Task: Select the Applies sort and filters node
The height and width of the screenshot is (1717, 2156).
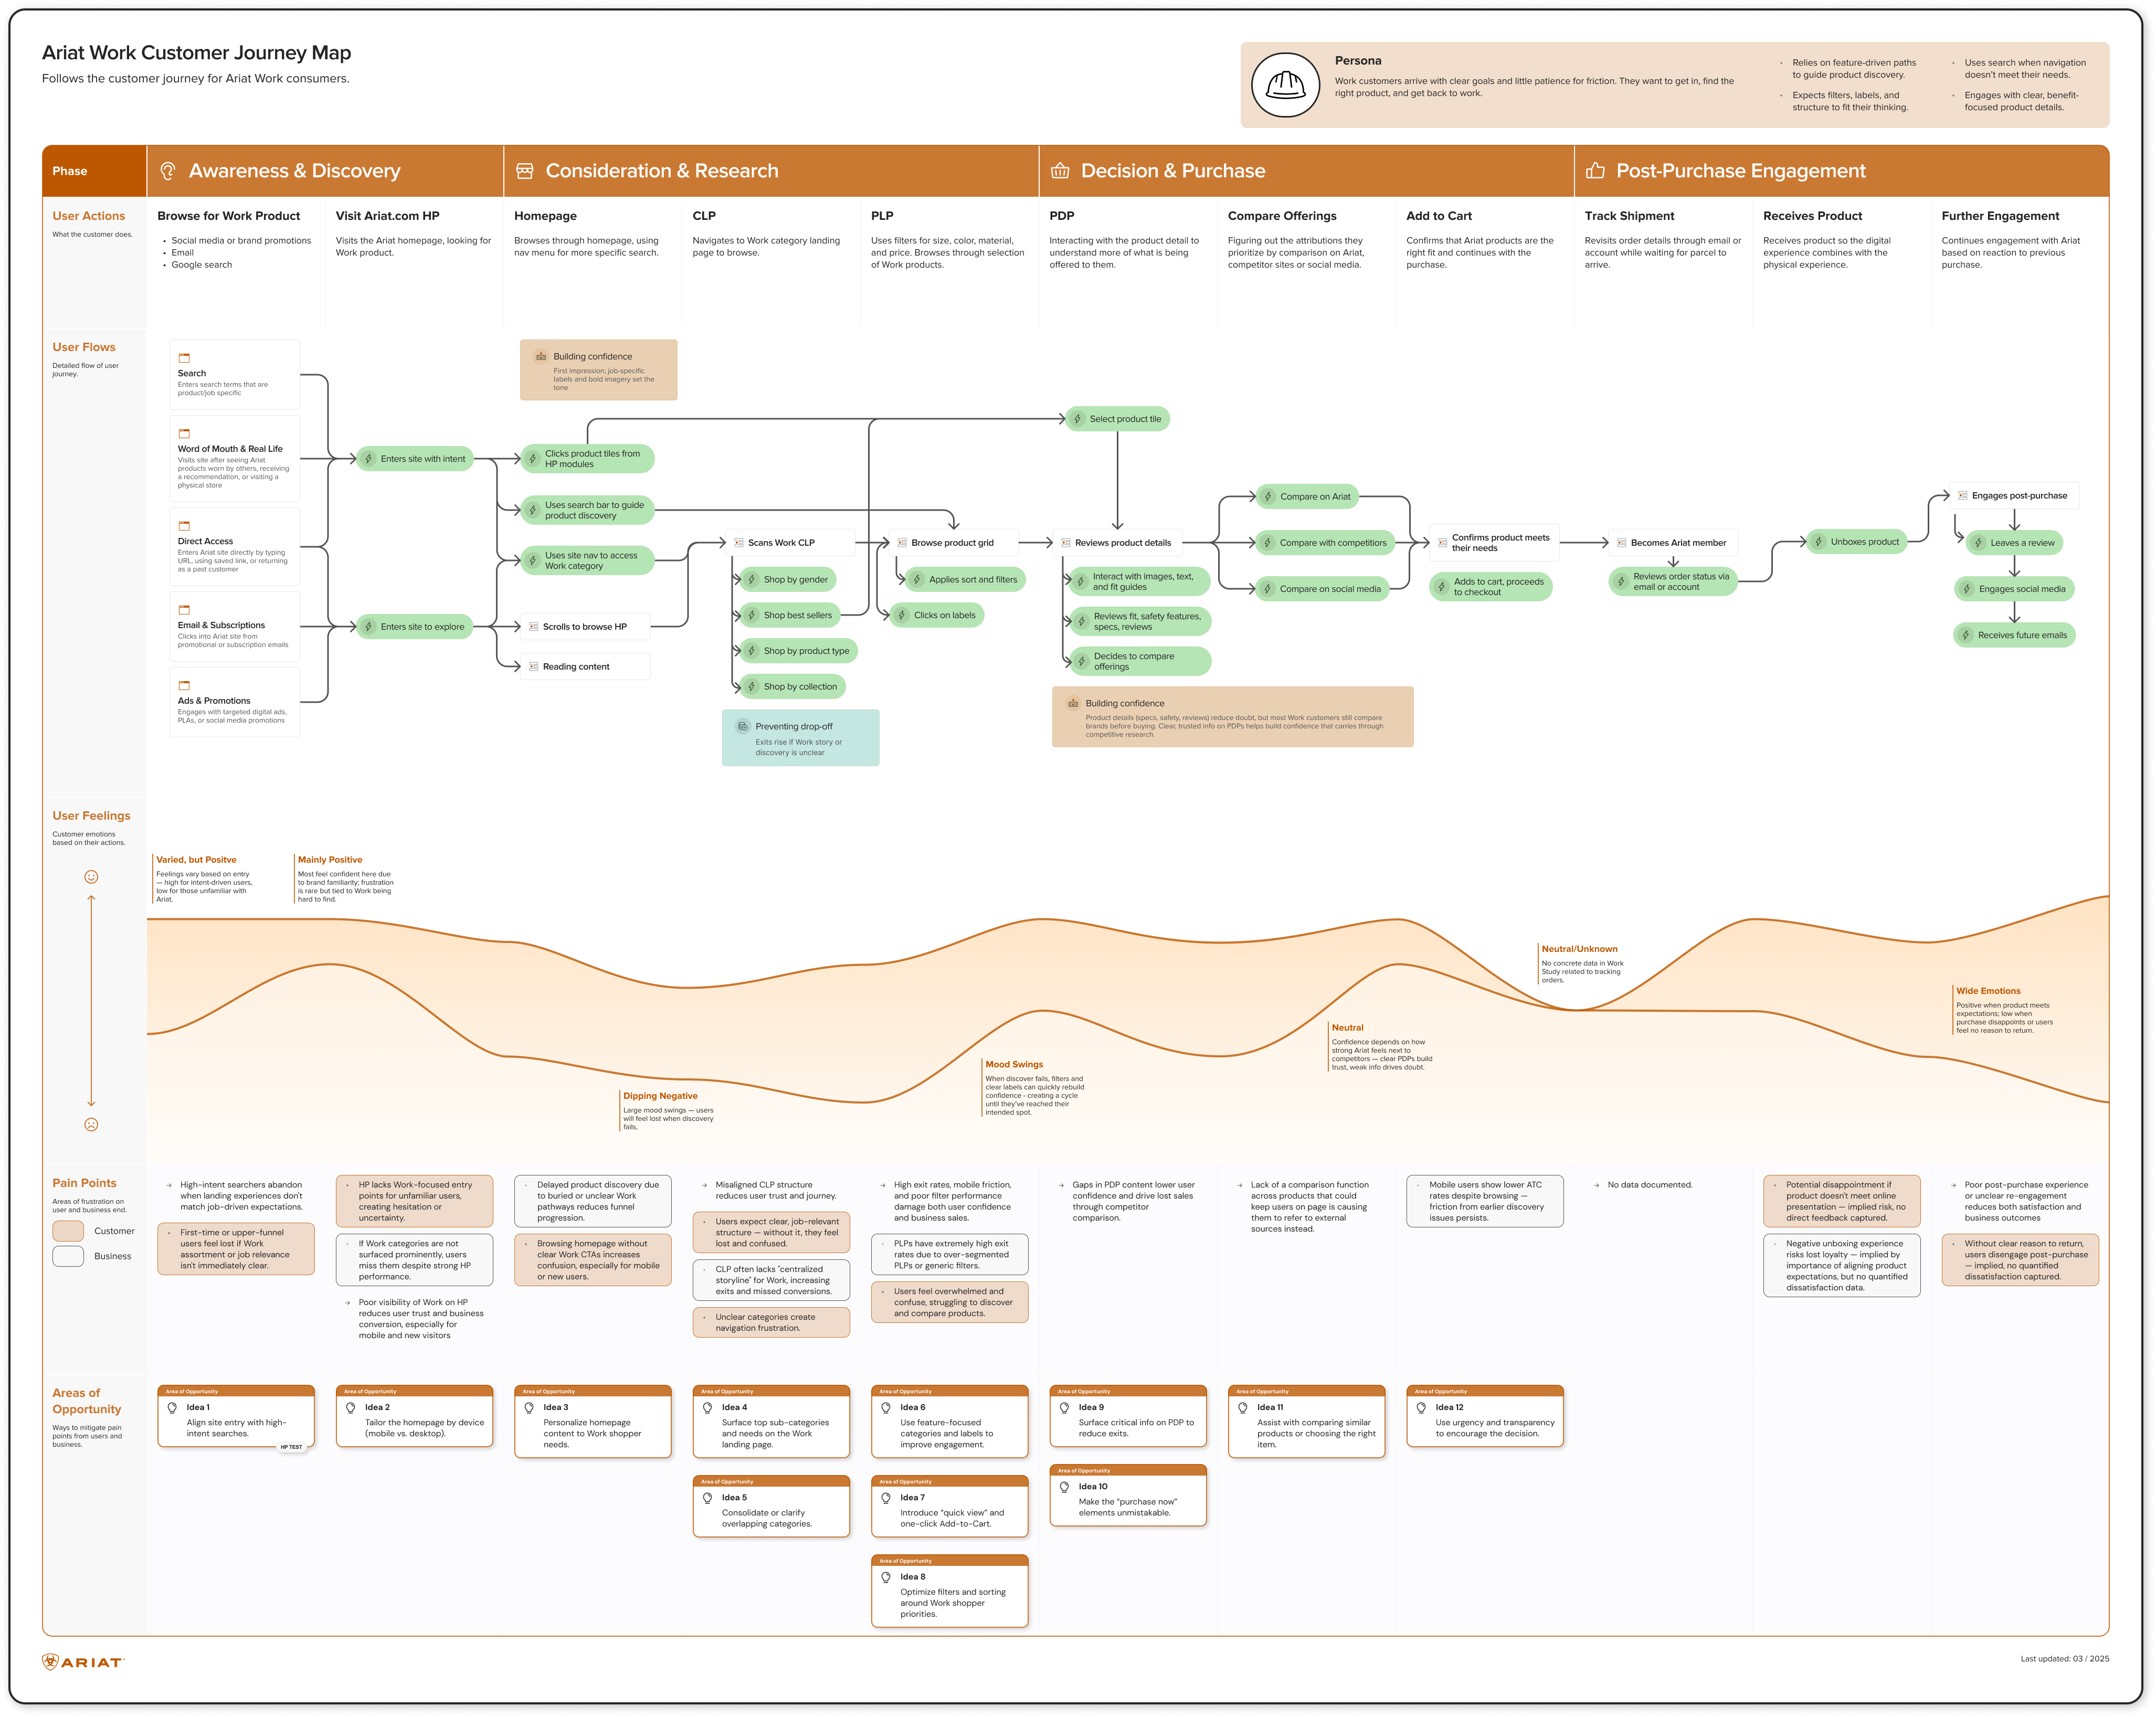Action: tap(965, 579)
